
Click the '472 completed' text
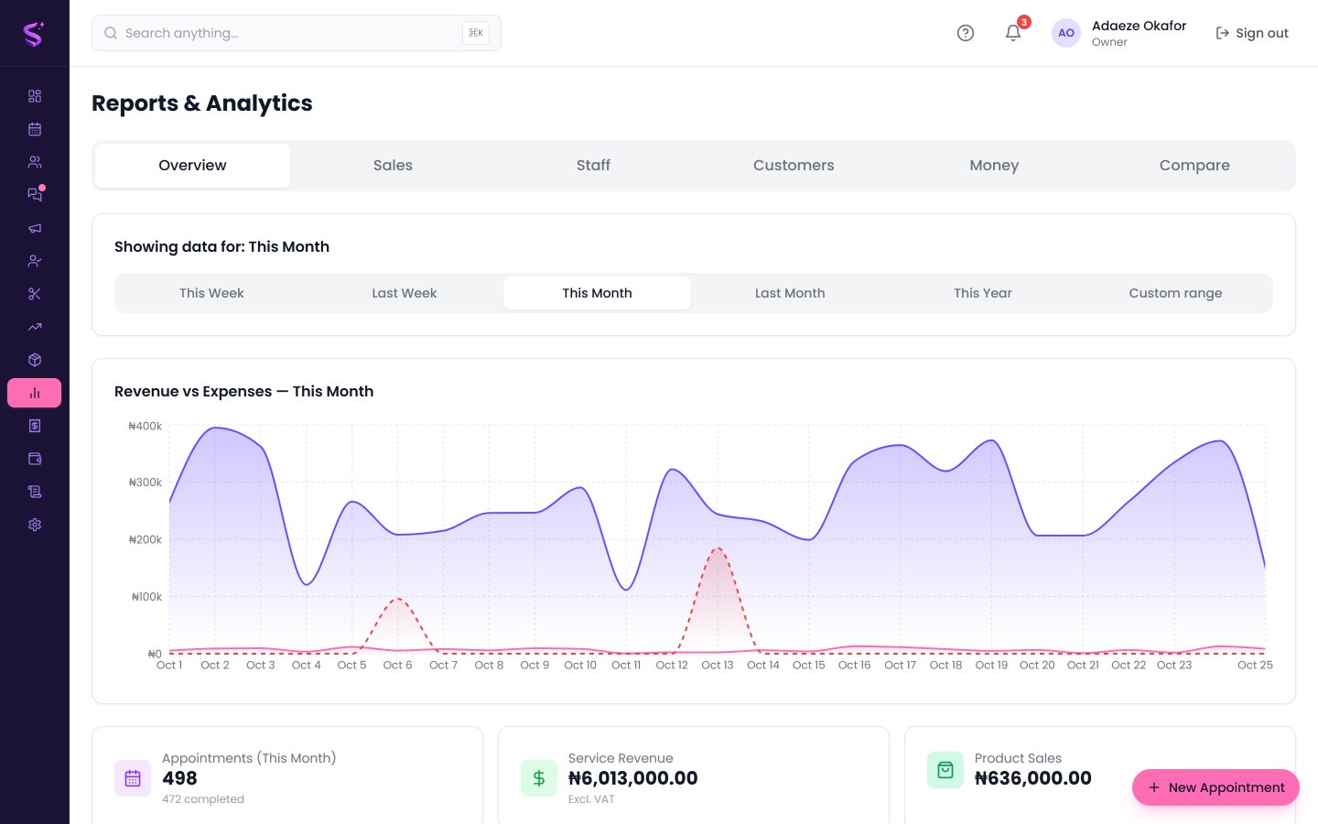coord(203,799)
